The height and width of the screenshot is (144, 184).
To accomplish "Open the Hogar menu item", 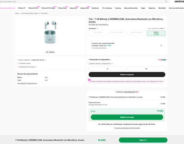I will tap(143, 8).
